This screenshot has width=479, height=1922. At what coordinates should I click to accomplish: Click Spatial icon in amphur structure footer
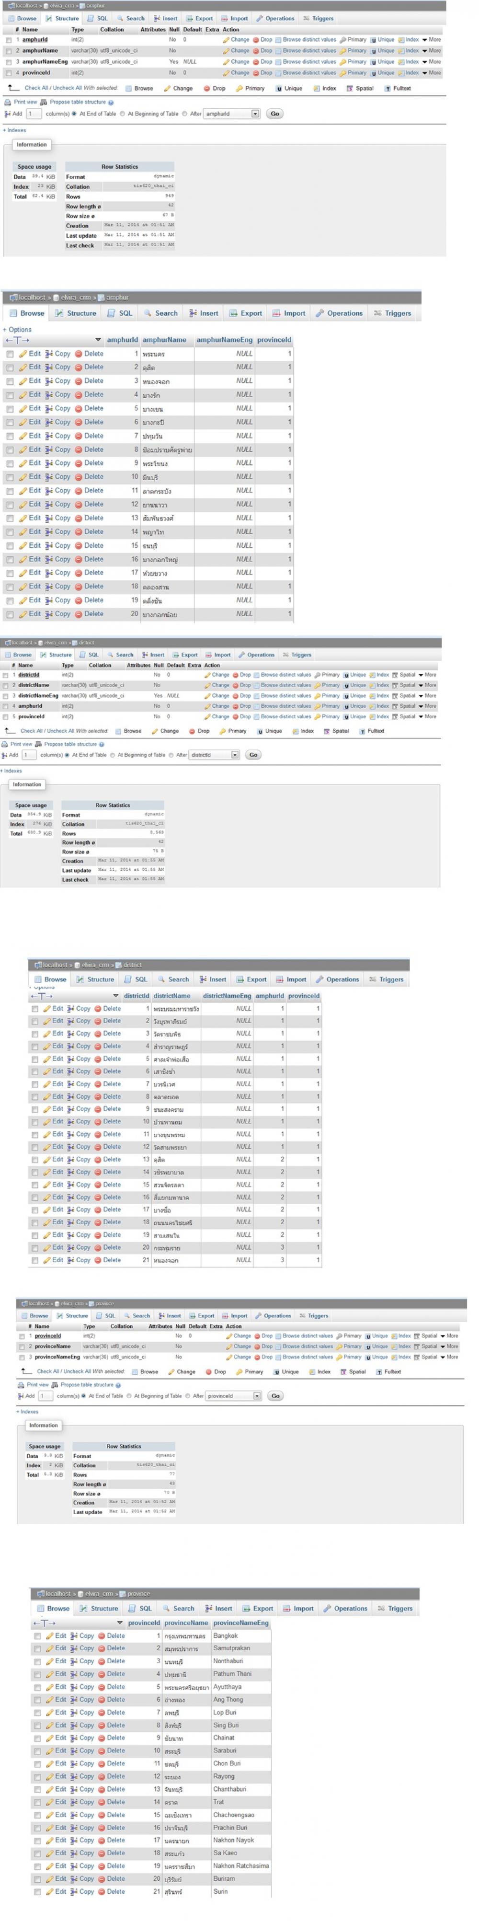pos(349,89)
